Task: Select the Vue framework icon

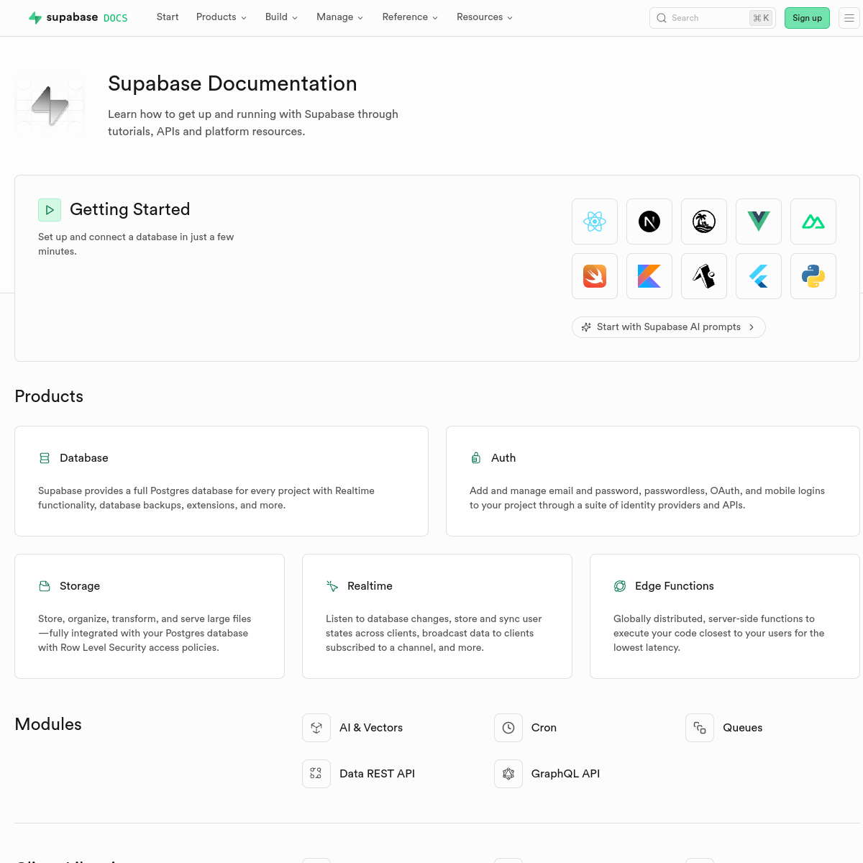Action: (x=759, y=222)
